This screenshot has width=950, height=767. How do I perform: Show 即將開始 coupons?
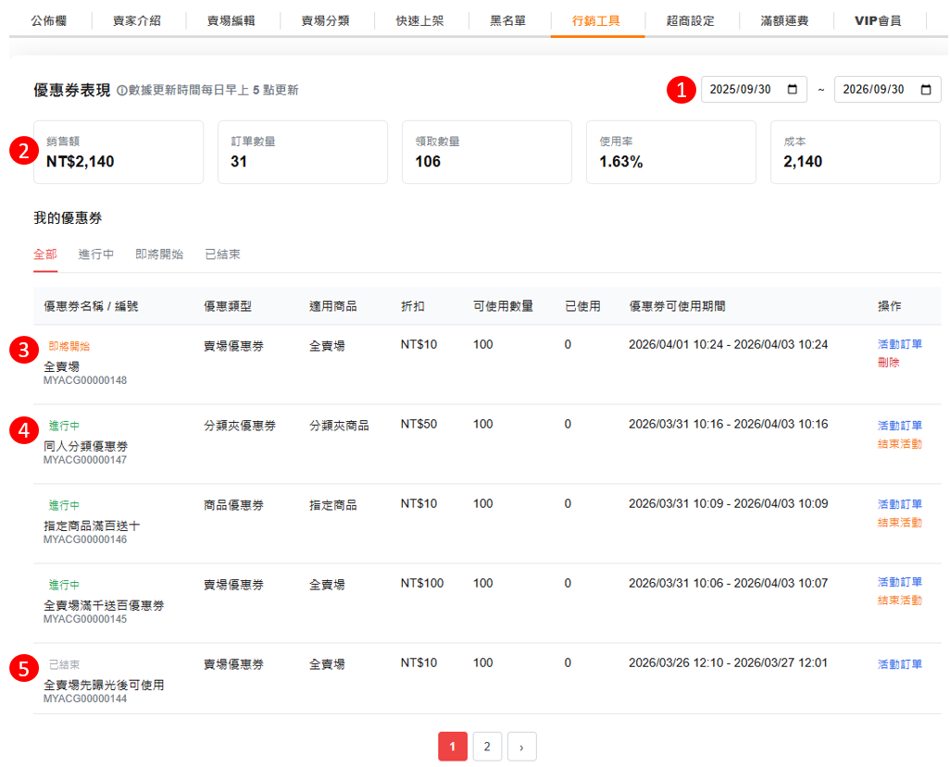(x=159, y=254)
